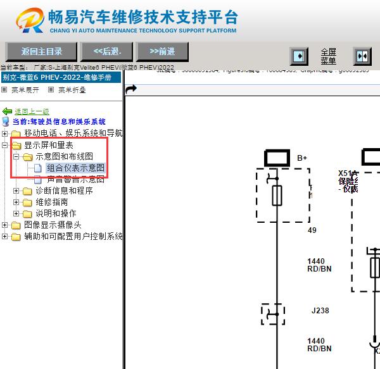The width and height of the screenshot is (380, 369).
Task: Click the platform logo icon
Action: 30,20
